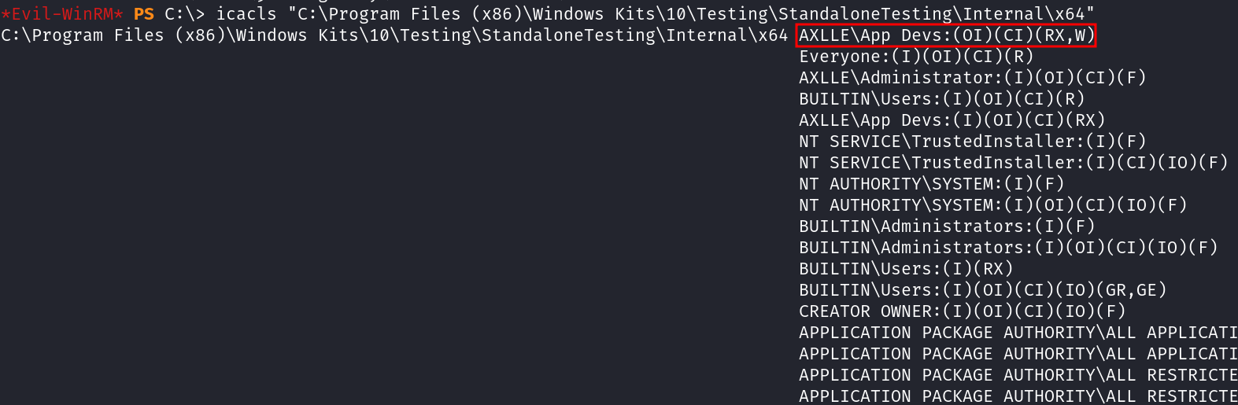Click the icacls command word

tap(246, 14)
